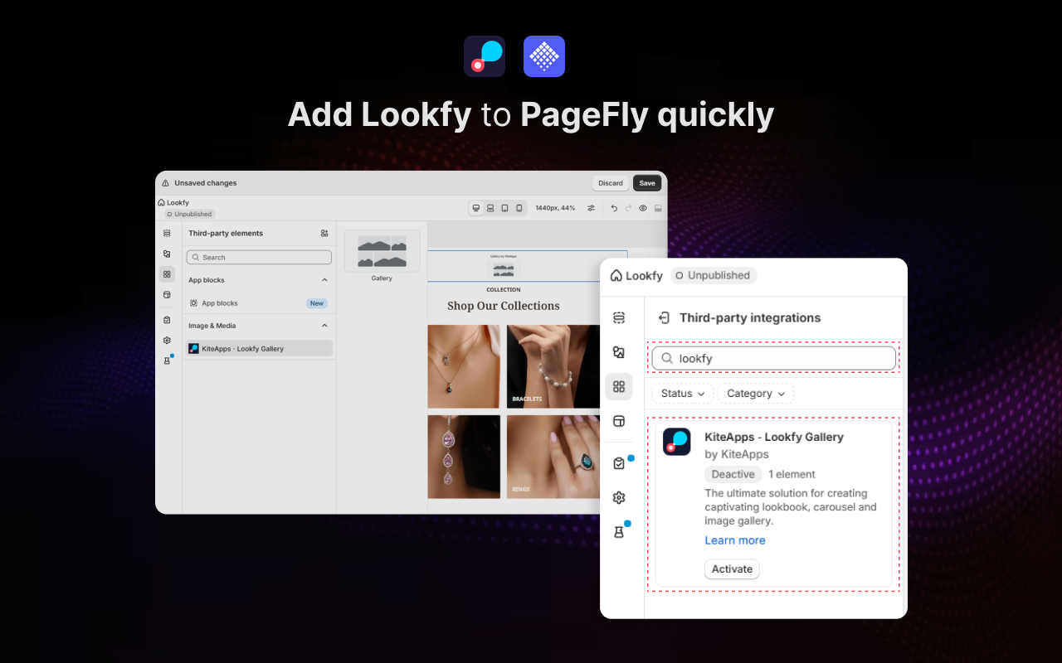Collapse the Image & Media section
Viewport: 1062px width, 663px height.
pyautogui.click(x=324, y=326)
